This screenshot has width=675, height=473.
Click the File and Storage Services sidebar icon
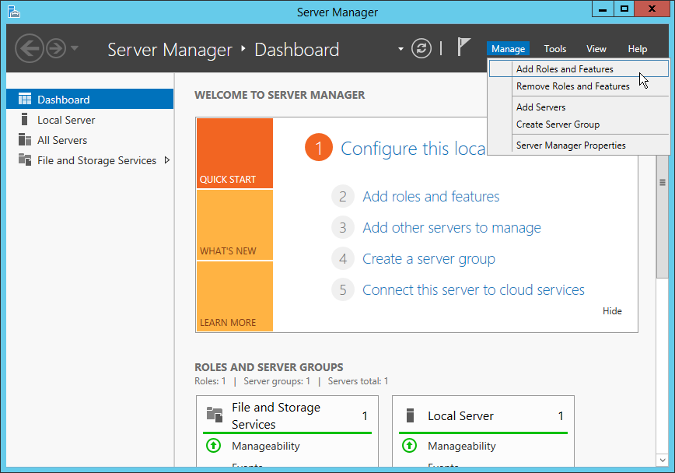25,159
